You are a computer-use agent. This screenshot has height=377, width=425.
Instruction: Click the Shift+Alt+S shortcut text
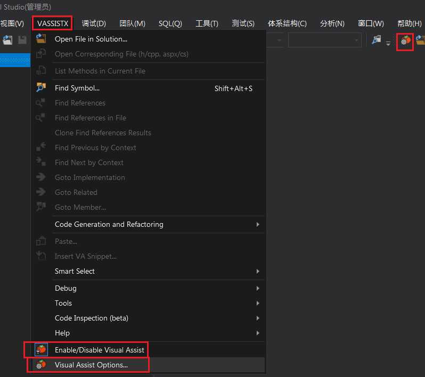pyautogui.click(x=233, y=88)
